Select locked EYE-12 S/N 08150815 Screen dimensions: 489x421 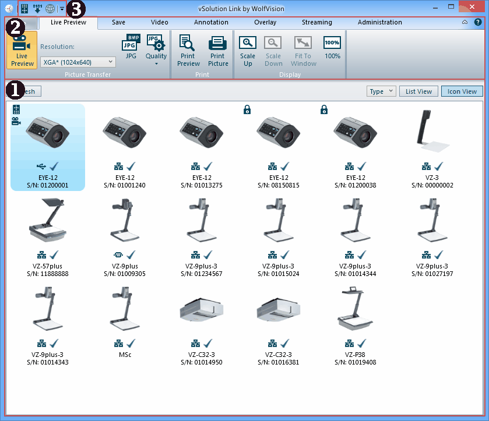tap(279, 147)
